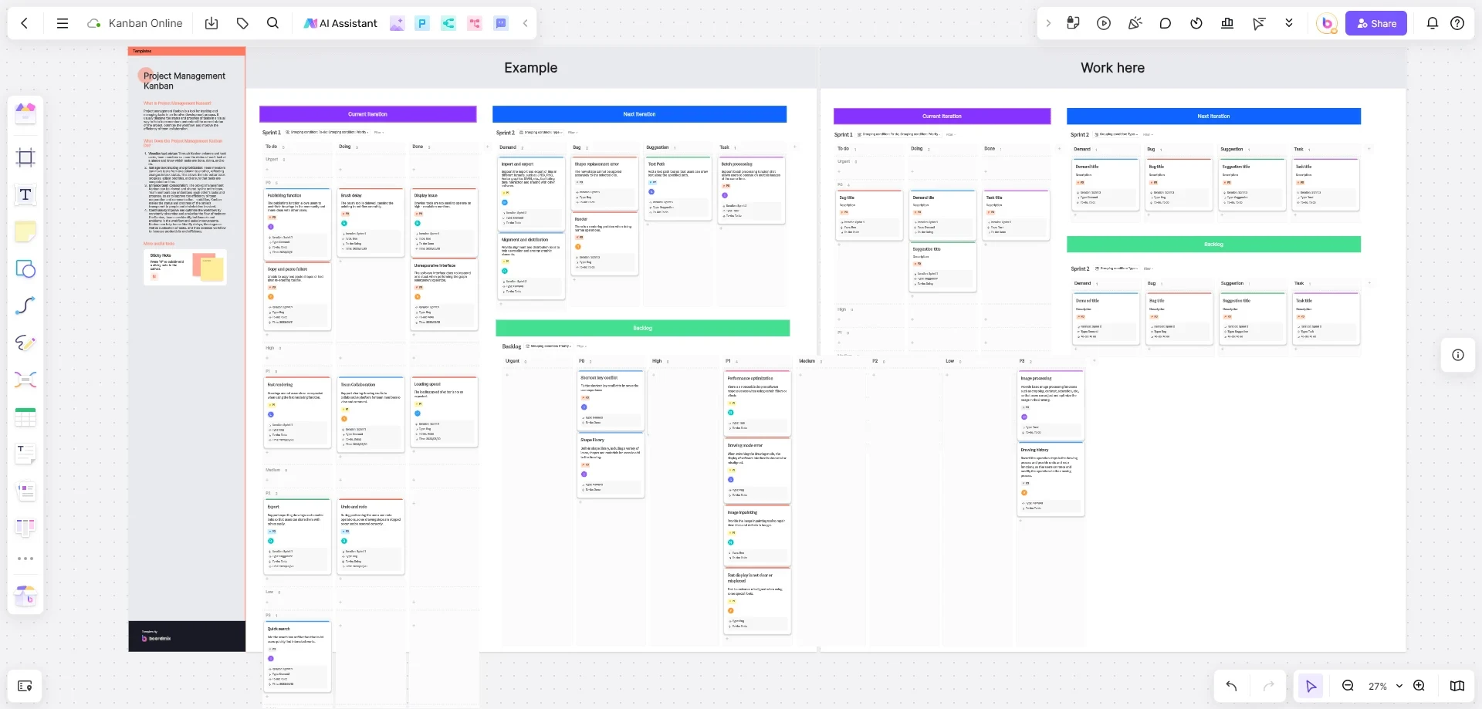
Task: Click the Work here heading
Action: 1112,68
